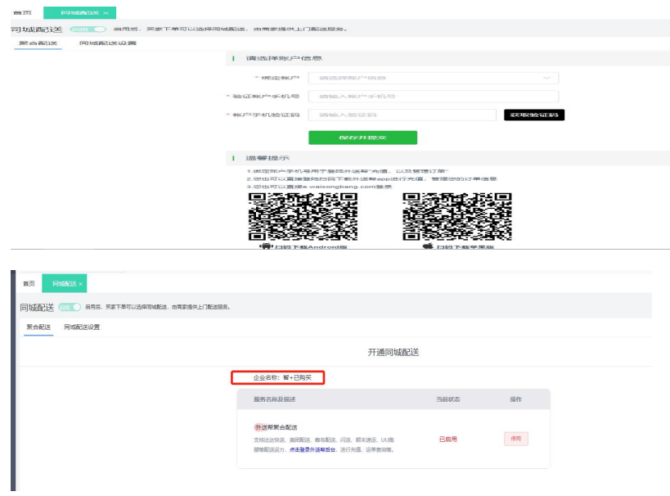The width and height of the screenshot is (670, 496).
Task: Click the Apple download QR code
Action: point(456,216)
